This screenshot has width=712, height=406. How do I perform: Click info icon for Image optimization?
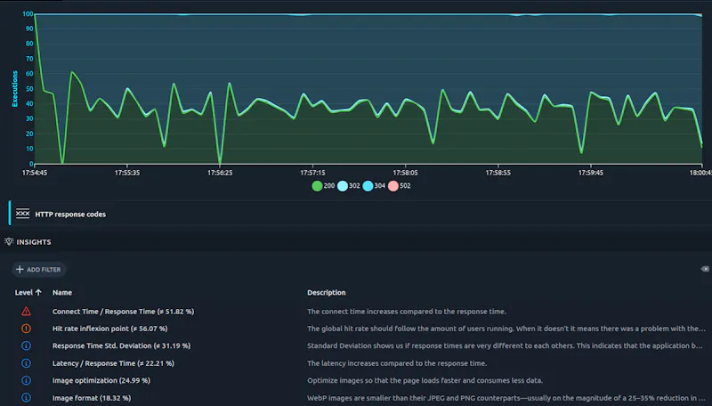click(x=27, y=380)
